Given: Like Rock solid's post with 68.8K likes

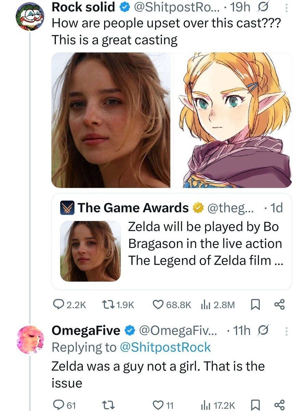Looking at the screenshot, I should (158, 304).
